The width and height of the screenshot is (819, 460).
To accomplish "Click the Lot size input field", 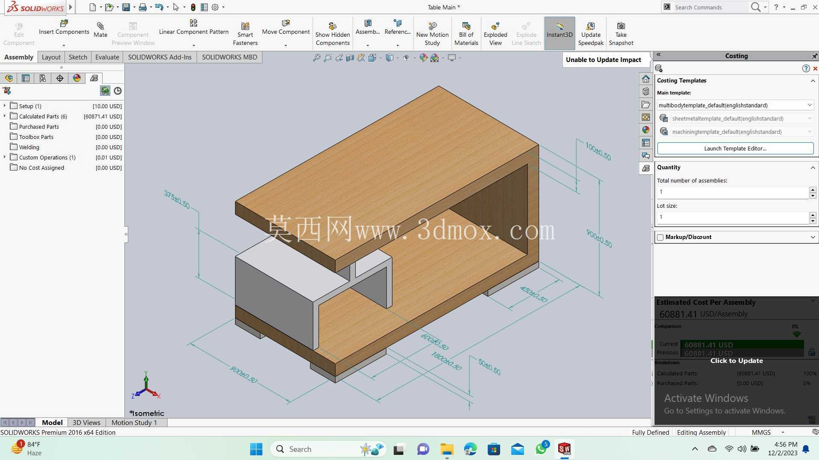I will pos(733,217).
